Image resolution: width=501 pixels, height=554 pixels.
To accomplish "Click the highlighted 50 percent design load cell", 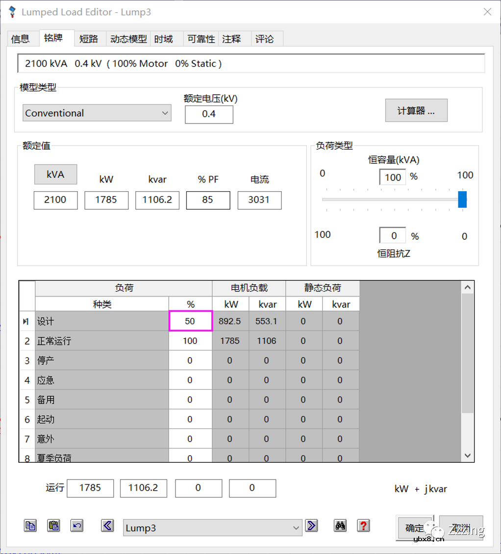I will pyautogui.click(x=190, y=321).
